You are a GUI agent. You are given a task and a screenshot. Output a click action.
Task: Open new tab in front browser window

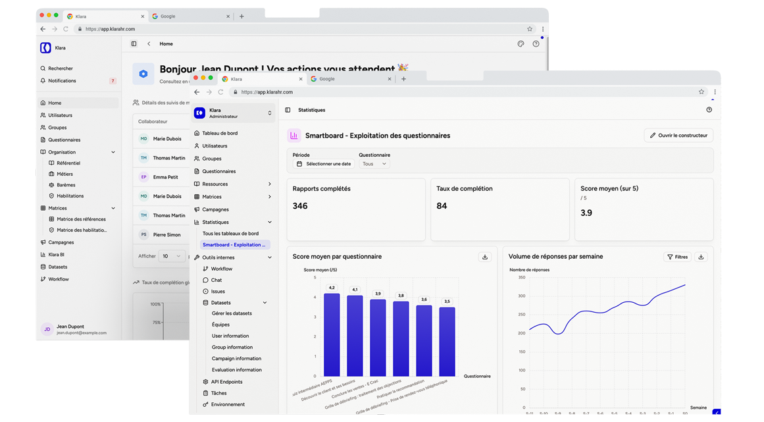point(403,79)
